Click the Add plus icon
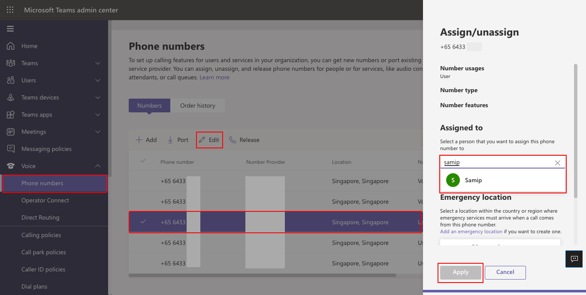 [139, 140]
